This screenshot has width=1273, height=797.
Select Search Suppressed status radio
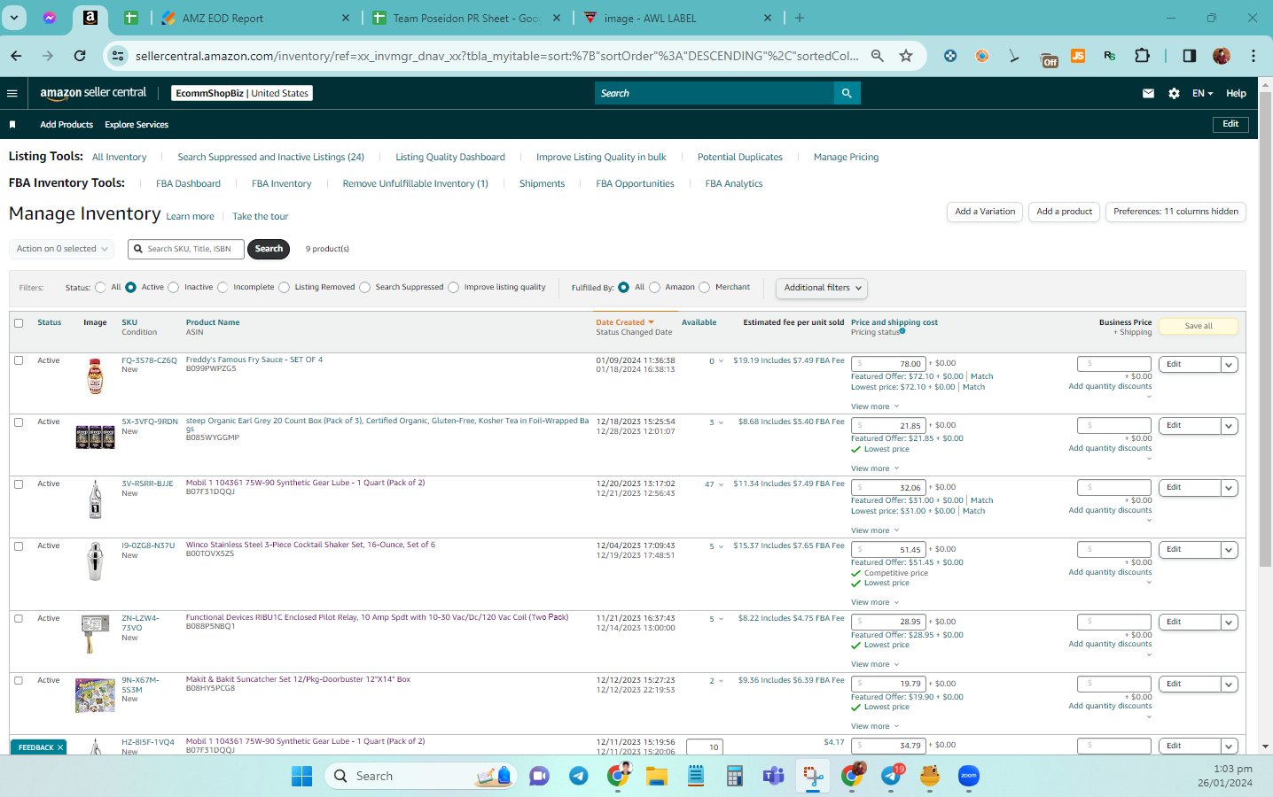(364, 287)
